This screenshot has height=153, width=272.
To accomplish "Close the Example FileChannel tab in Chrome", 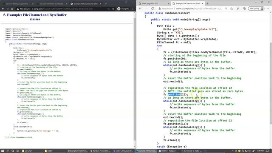I will click(100, 4).
